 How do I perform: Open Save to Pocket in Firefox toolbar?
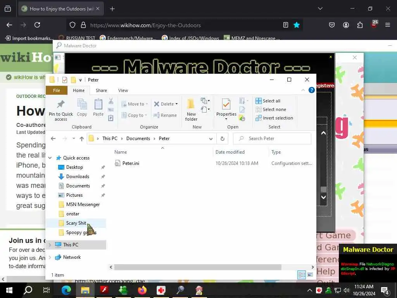tap(332, 25)
